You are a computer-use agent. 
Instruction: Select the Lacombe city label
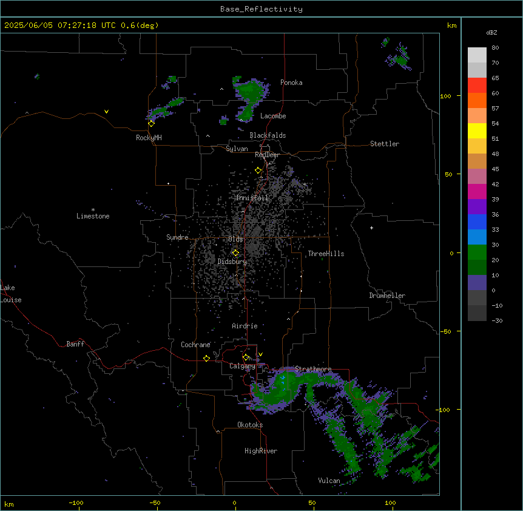[x=273, y=116]
